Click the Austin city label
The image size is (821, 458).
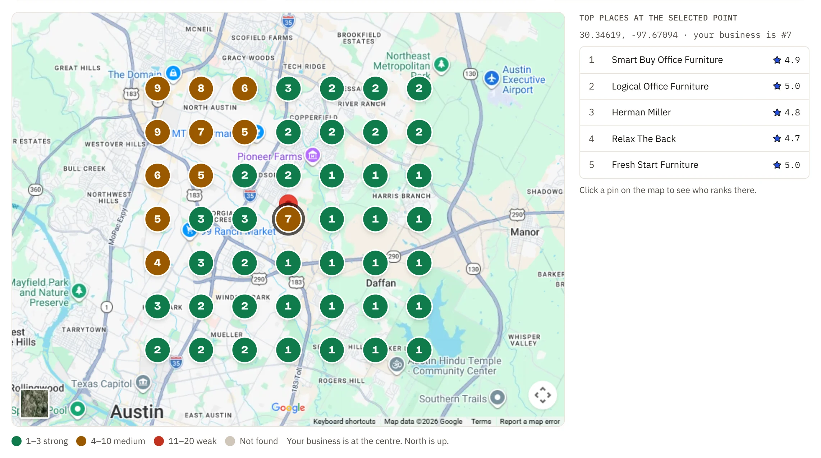click(x=137, y=412)
